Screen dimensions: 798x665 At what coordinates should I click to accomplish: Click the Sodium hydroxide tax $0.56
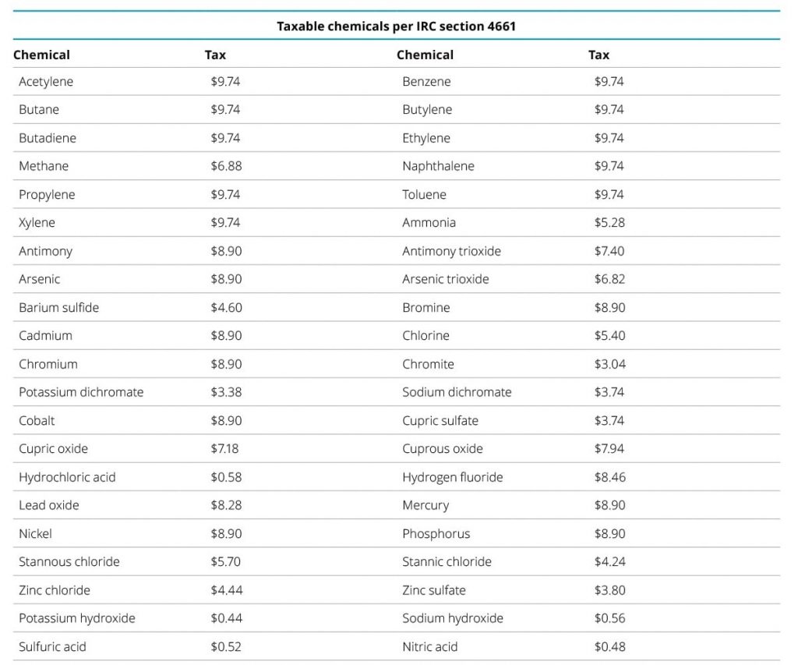[x=609, y=618]
